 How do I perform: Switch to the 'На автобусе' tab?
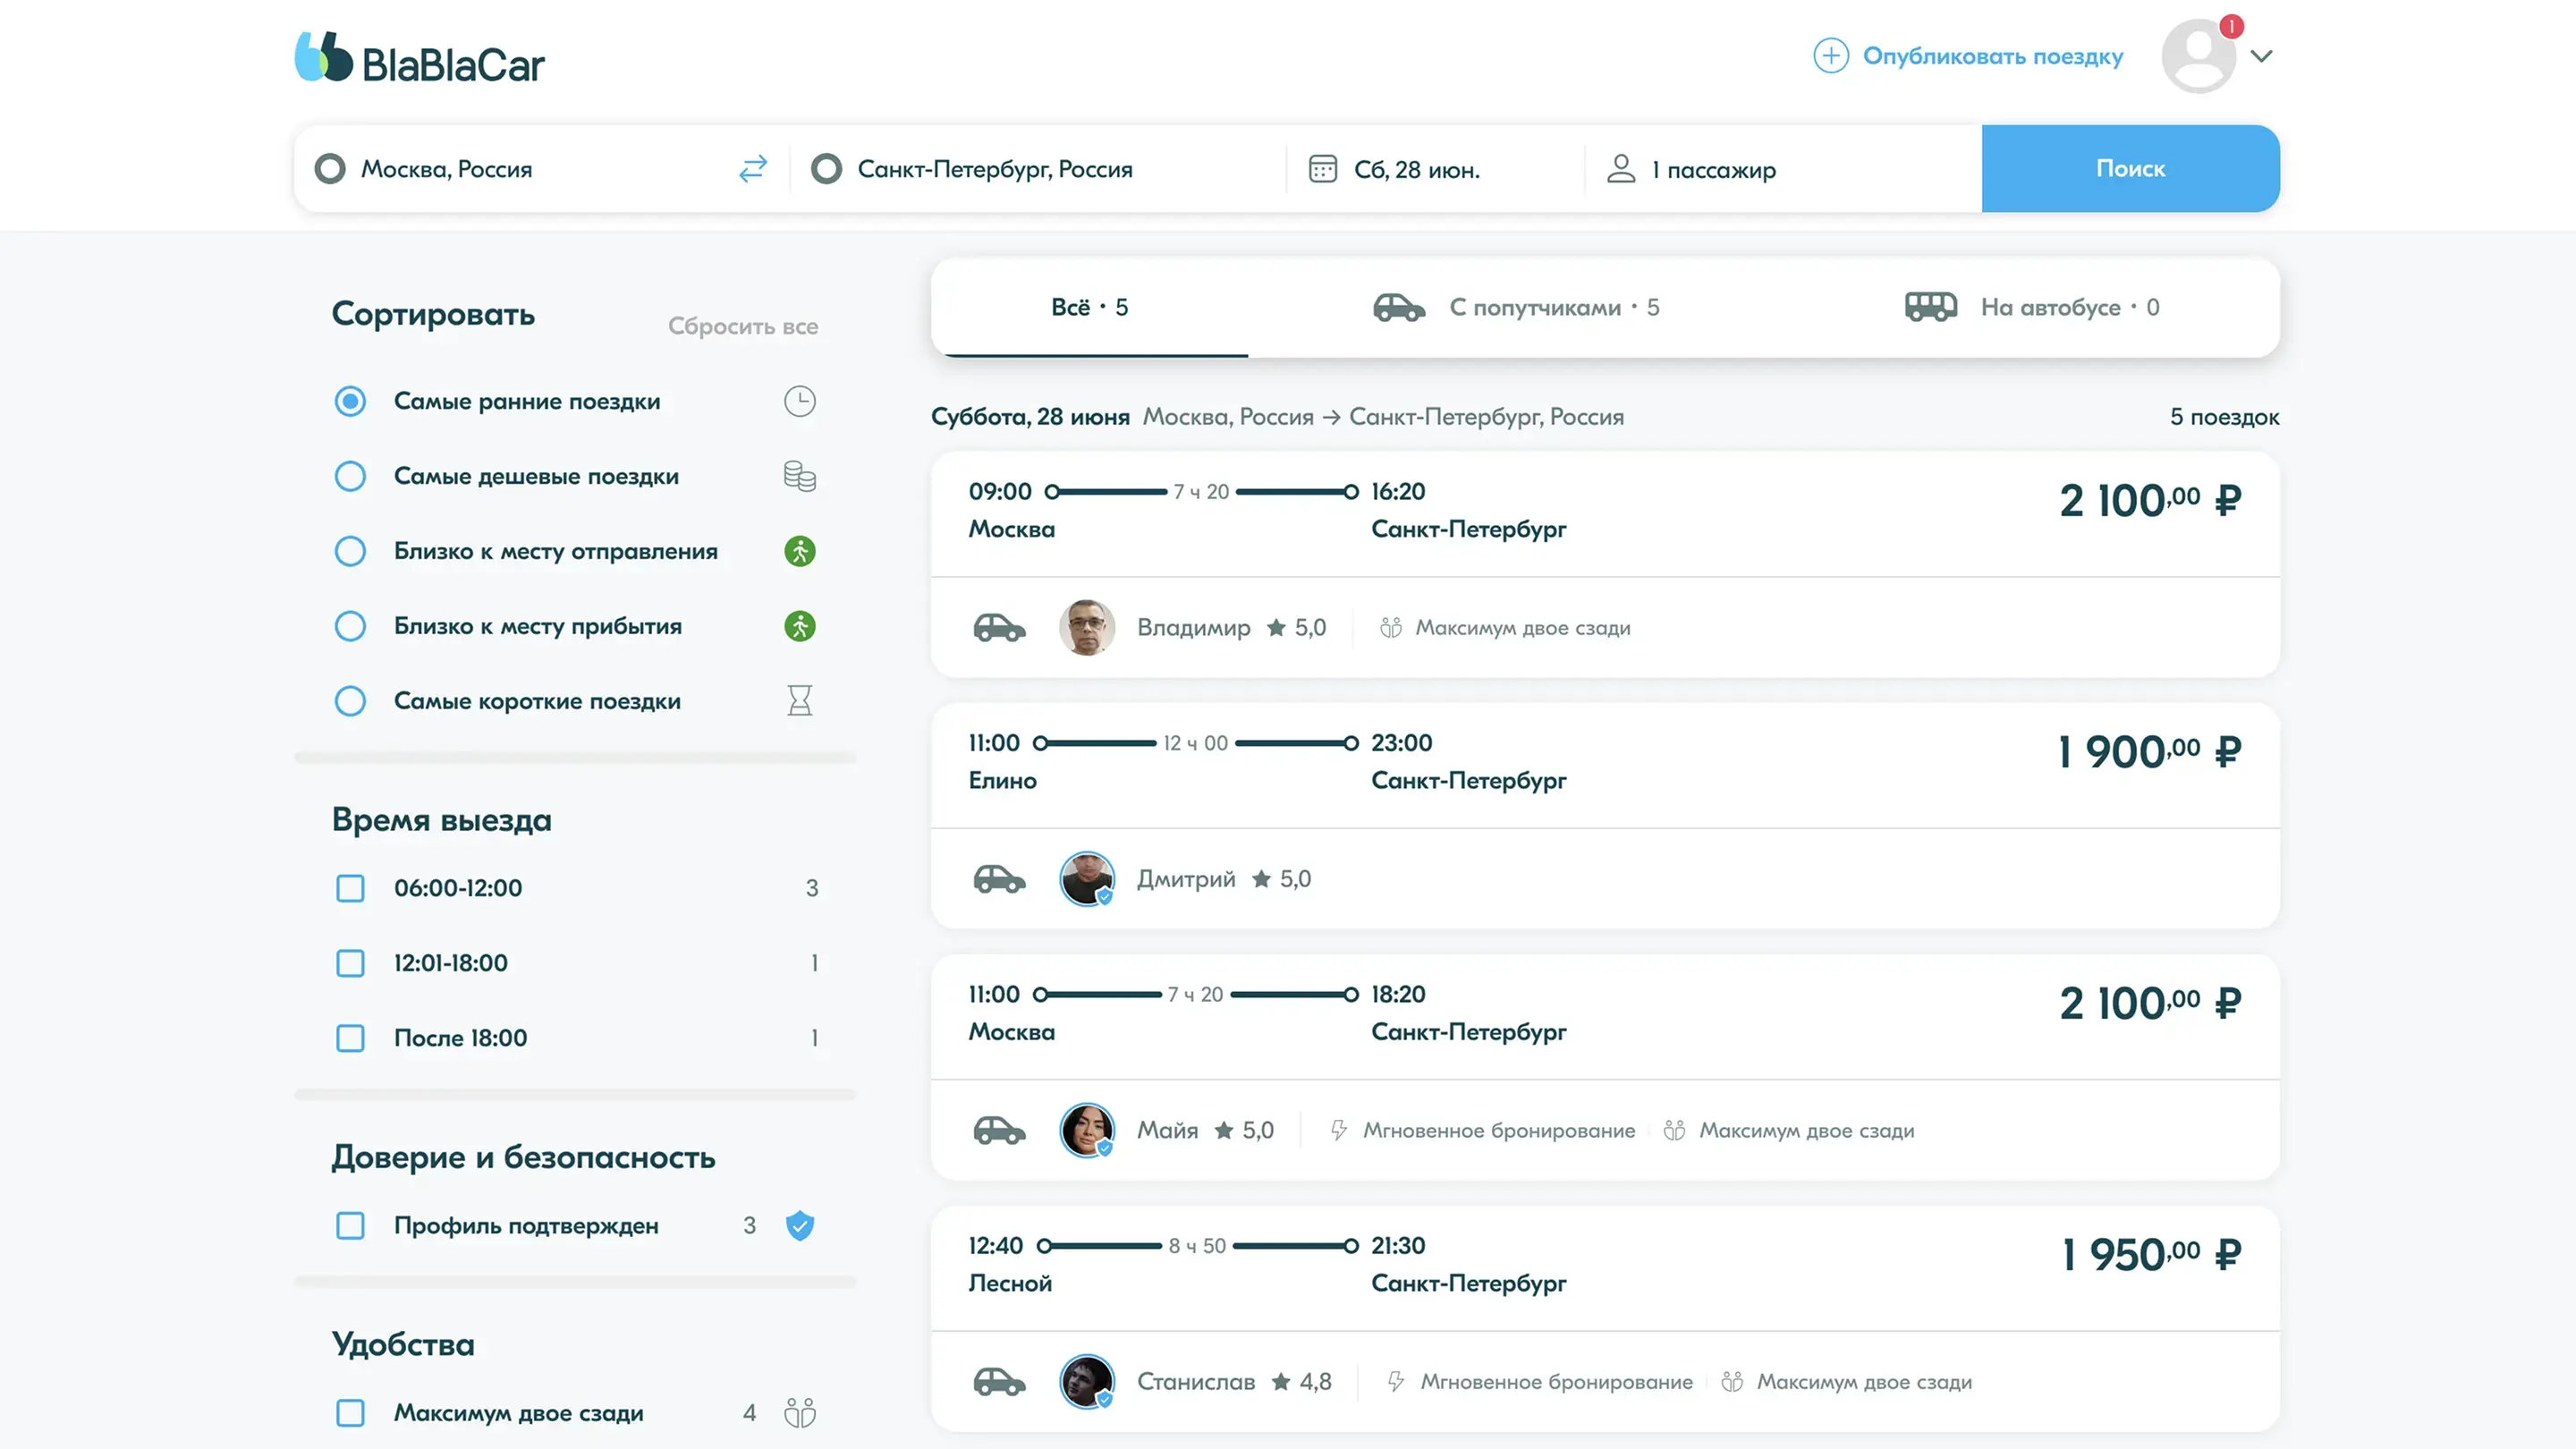[2031, 307]
